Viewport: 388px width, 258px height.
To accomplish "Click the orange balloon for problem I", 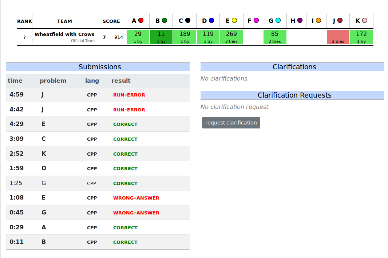I will click(x=318, y=21).
